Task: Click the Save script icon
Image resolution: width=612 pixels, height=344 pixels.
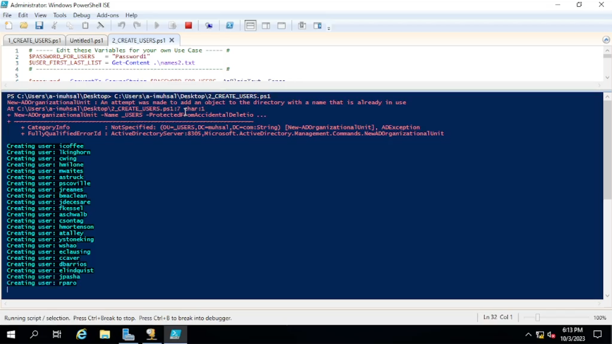Action: (x=39, y=26)
